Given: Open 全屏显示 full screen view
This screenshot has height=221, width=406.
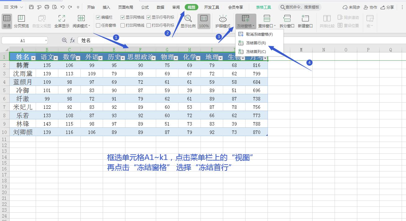Looking at the screenshot, I should 61,21.
